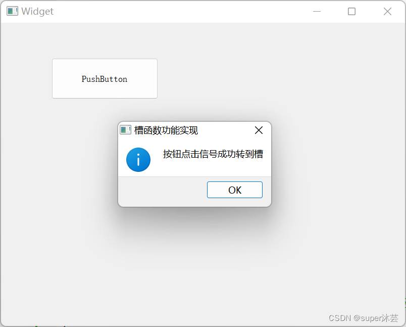Click the CSDN @super沐芸 watermark
Viewport: 406px width, 327px height.
coord(363,318)
